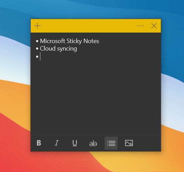Toggle italic formatting
This screenshot has width=184, height=172.
pos(57,143)
